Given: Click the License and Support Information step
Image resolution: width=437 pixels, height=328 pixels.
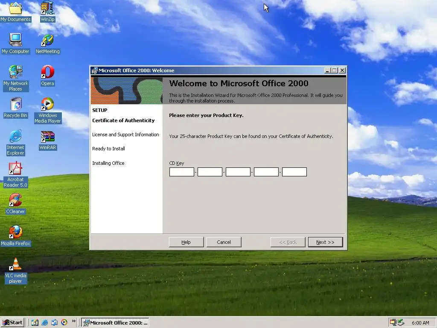Looking at the screenshot, I should [126, 135].
